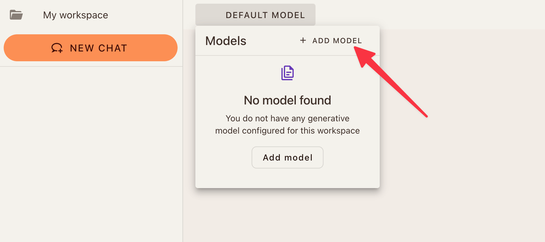The width and height of the screenshot is (545, 242).
Task: Click the ADD MODEL text in panel header
Action: (337, 41)
